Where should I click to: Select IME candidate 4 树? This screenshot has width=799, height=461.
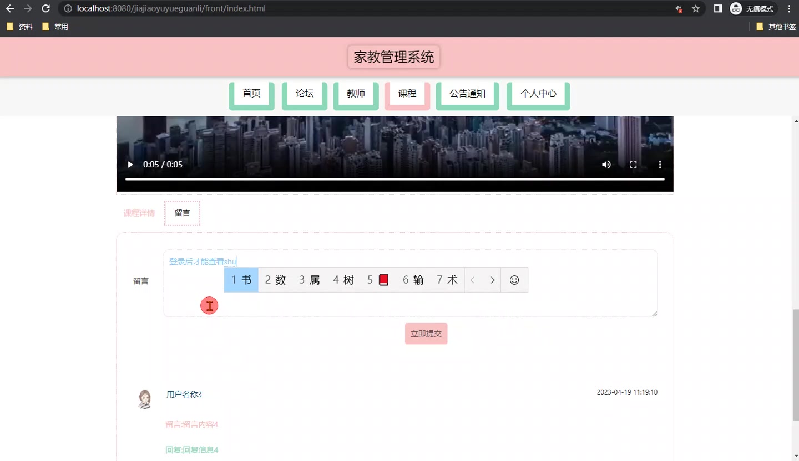click(x=343, y=280)
